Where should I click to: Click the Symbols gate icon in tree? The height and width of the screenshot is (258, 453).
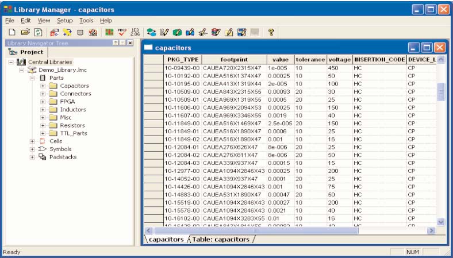pyautogui.click(x=43, y=149)
